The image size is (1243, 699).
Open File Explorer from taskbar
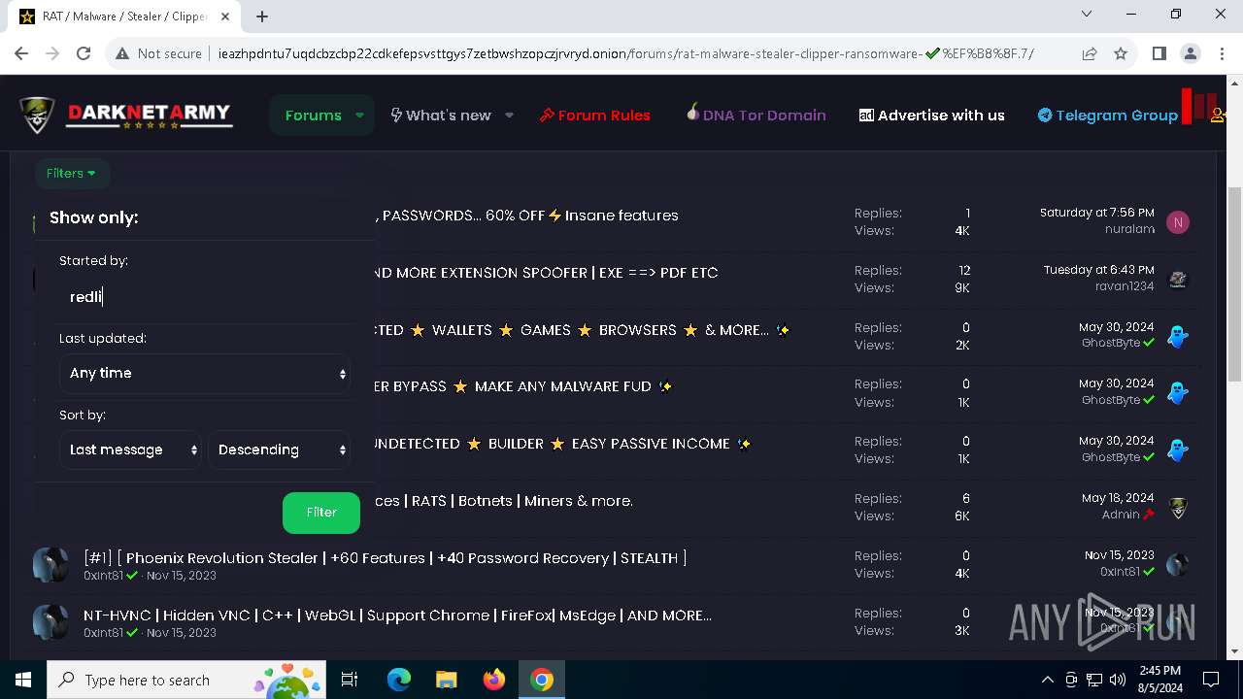pyautogui.click(x=447, y=680)
